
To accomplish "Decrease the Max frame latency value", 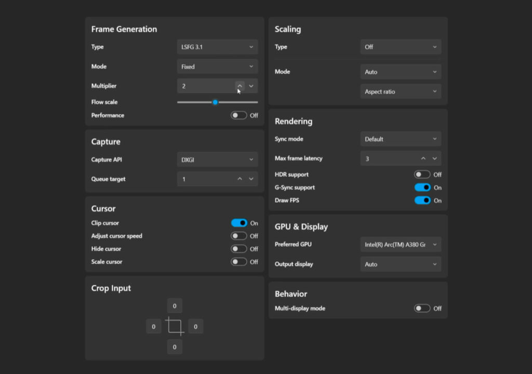I will click(434, 158).
